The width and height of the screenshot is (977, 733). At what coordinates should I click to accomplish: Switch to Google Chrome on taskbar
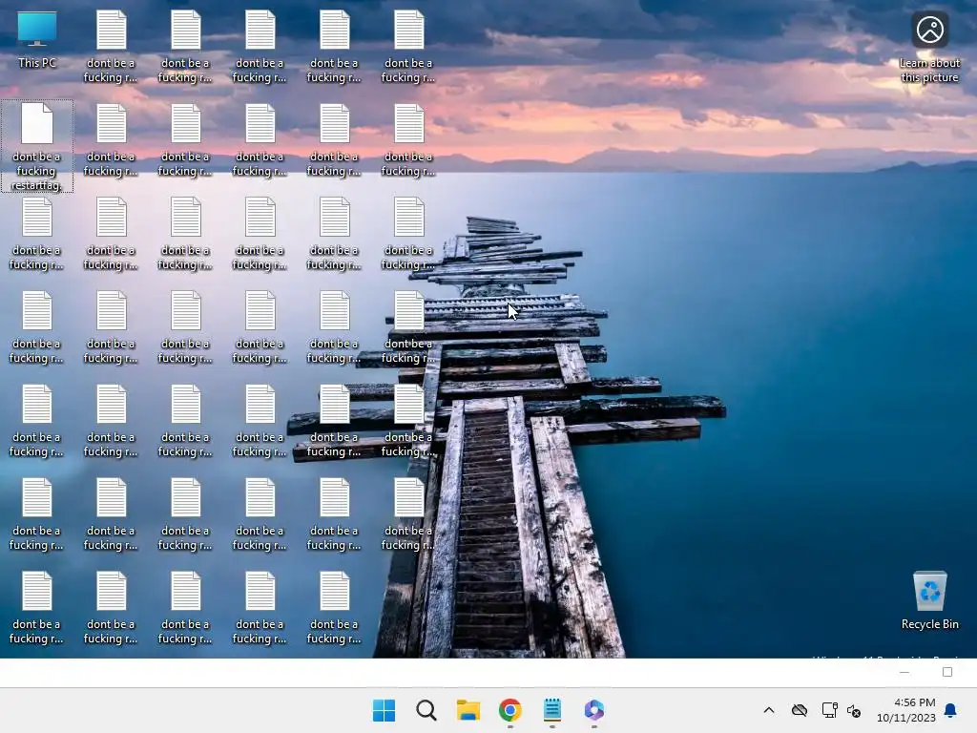(x=509, y=710)
